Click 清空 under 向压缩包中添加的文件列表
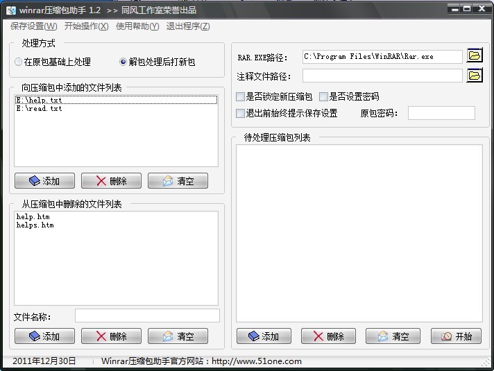Viewport: 494px width, 371px height. 178,181
